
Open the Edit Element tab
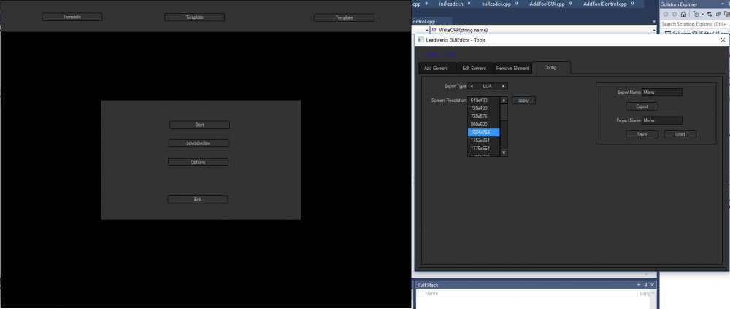(x=474, y=69)
